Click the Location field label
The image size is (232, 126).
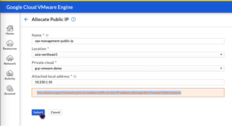coord(39,49)
